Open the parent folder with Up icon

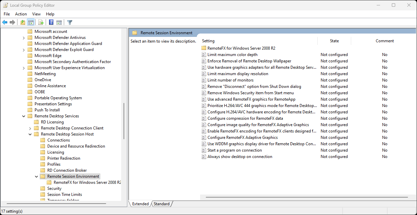click(x=22, y=22)
